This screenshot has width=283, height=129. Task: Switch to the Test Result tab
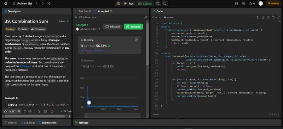tap(83, 11)
